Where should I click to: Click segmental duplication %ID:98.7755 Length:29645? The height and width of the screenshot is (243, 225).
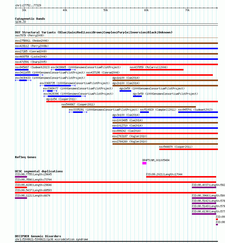(33, 174)
